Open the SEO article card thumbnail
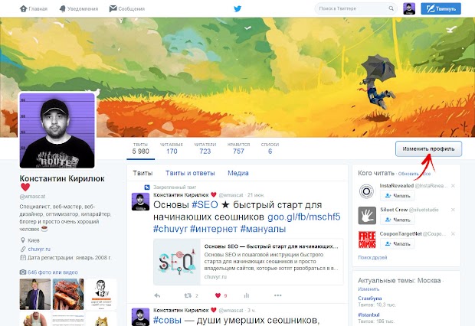The image size is (475, 326). pyautogui.click(x=177, y=262)
